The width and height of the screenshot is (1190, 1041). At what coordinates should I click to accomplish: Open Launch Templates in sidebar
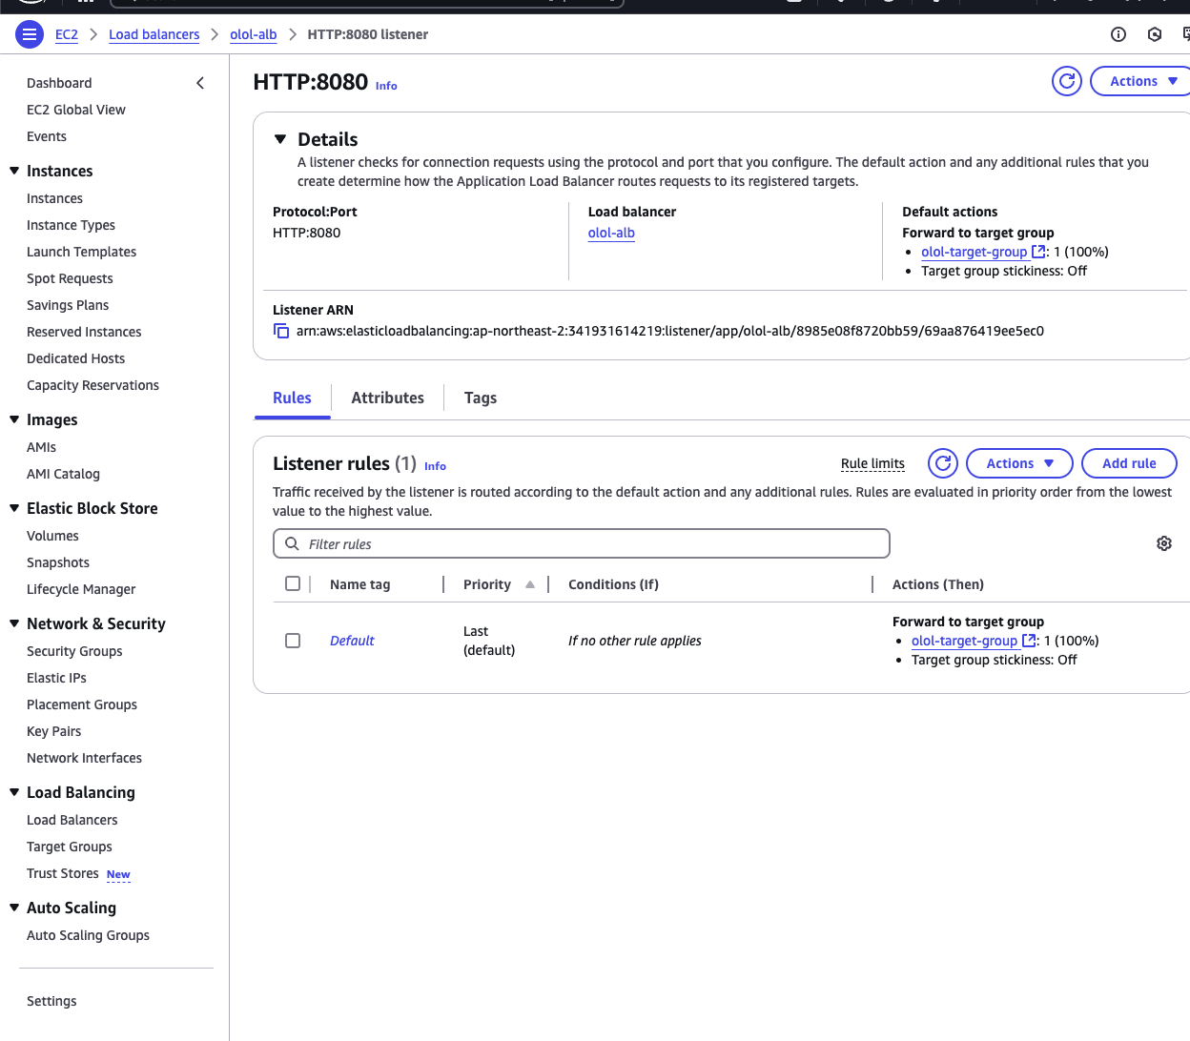coord(81,252)
